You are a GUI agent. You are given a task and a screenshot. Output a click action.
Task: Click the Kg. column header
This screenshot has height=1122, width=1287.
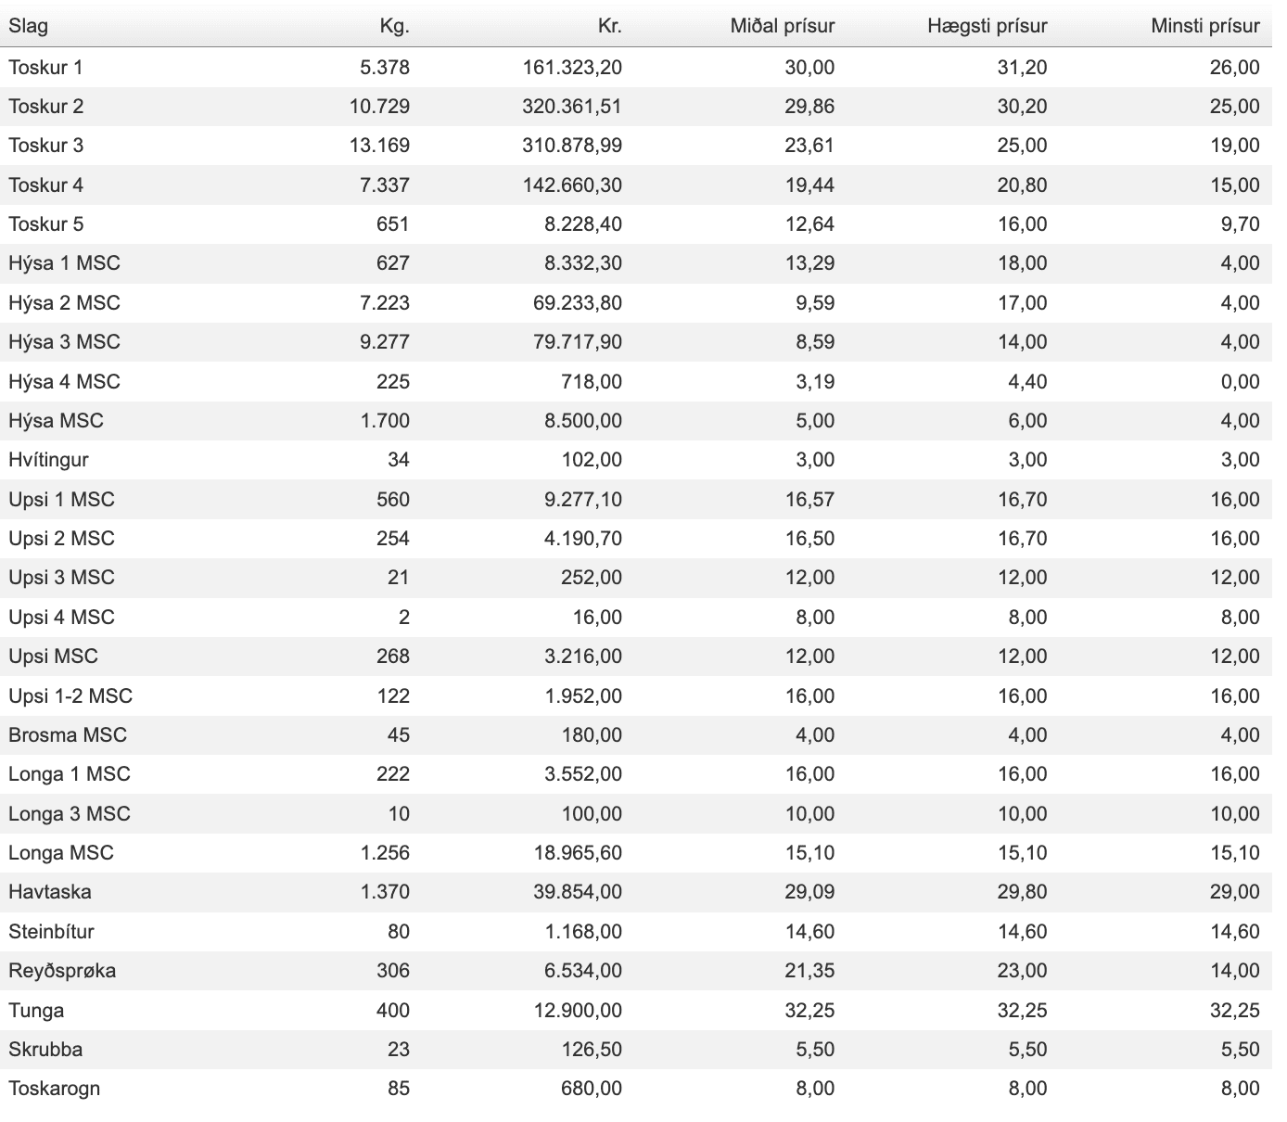tap(394, 26)
